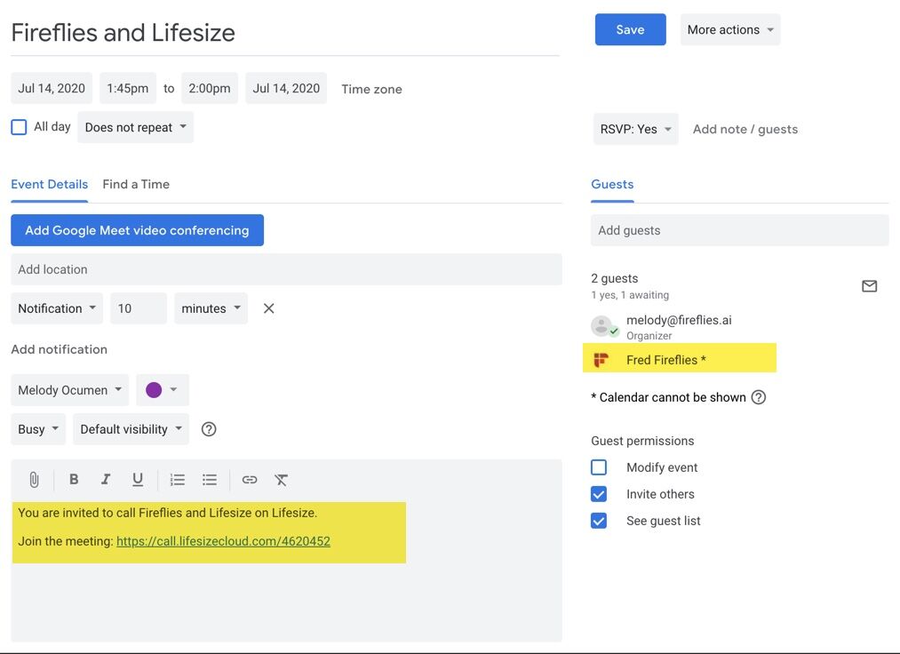Click the '2 guests' count text
900x654 pixels.
coord(614,278)
